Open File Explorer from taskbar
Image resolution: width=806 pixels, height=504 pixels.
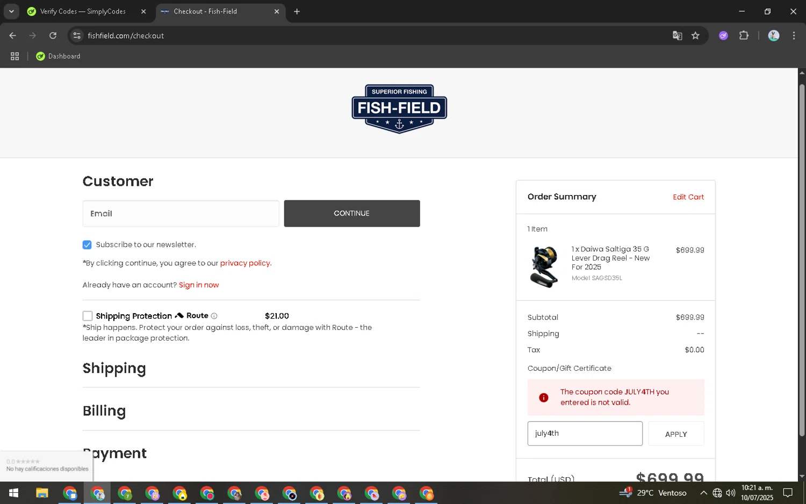[x=42, y=493]
